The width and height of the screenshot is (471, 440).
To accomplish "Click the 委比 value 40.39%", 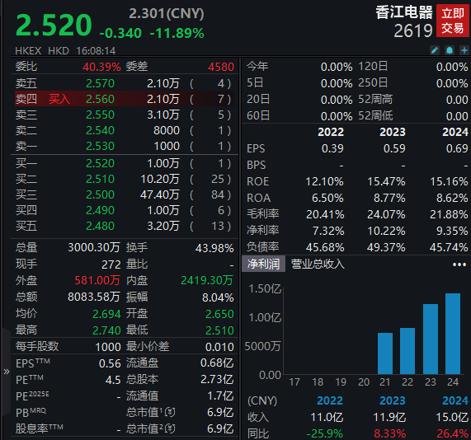I will pyautogui.click(x=101, y=67).
